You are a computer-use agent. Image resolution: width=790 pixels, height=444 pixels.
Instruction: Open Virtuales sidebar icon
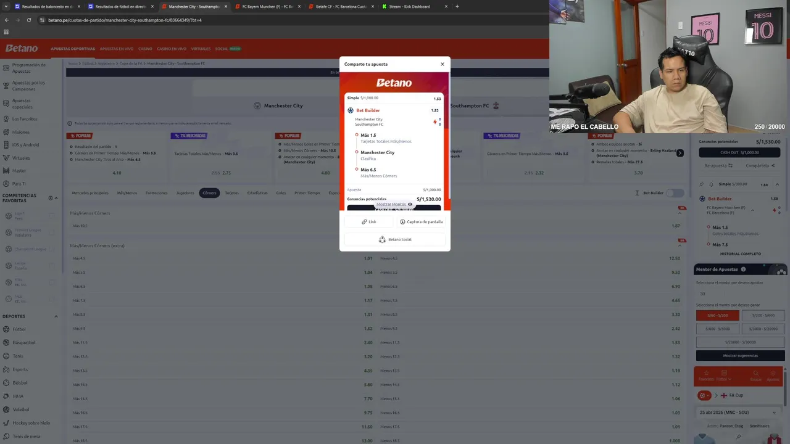click(x=6, y=158)
